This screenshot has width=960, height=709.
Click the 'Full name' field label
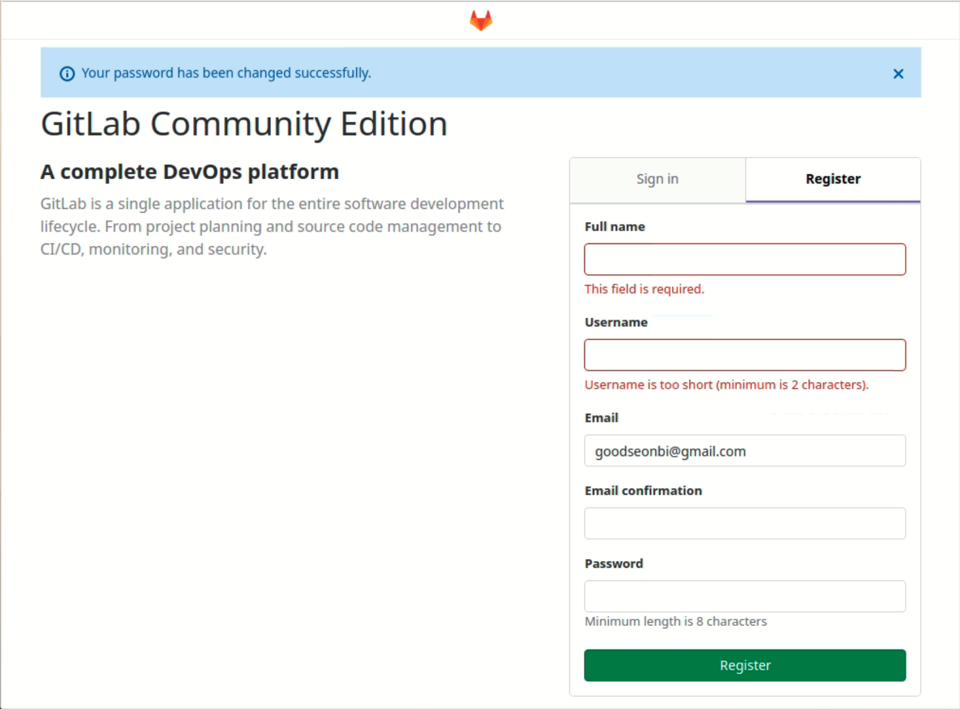615,227
